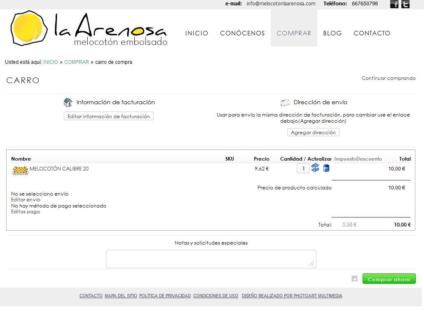Focus the quantity input field showing 1
This screenshot has height=315, width=424.
(x=303, y=168)
